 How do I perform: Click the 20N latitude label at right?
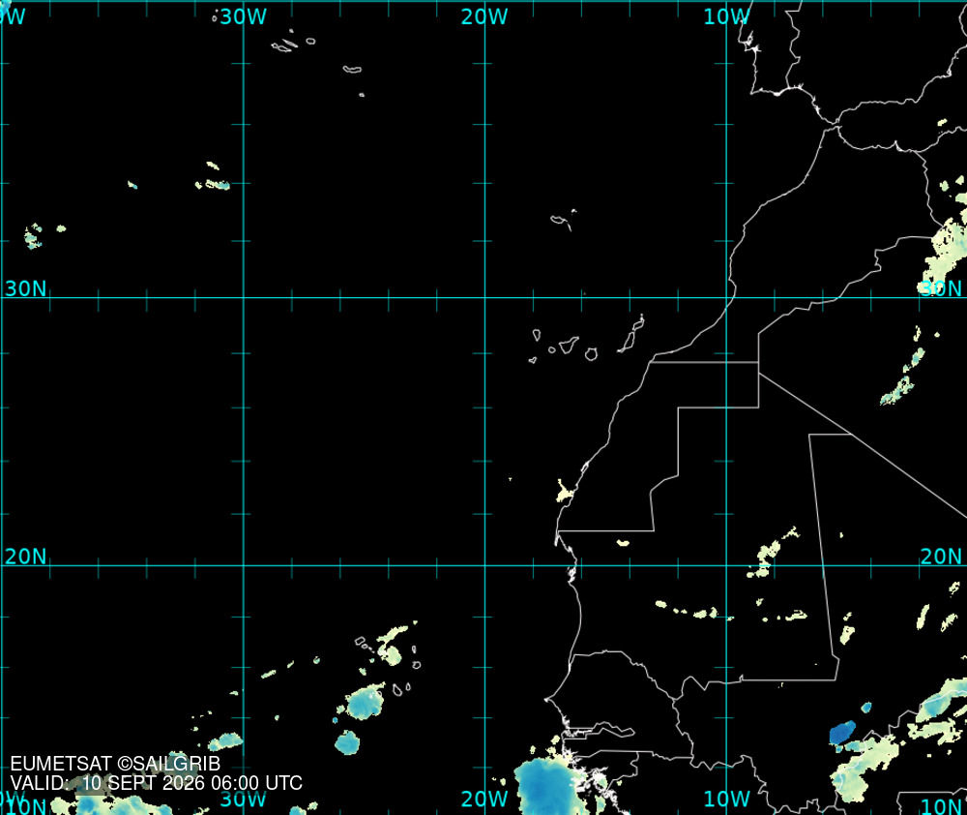(941, 557)
